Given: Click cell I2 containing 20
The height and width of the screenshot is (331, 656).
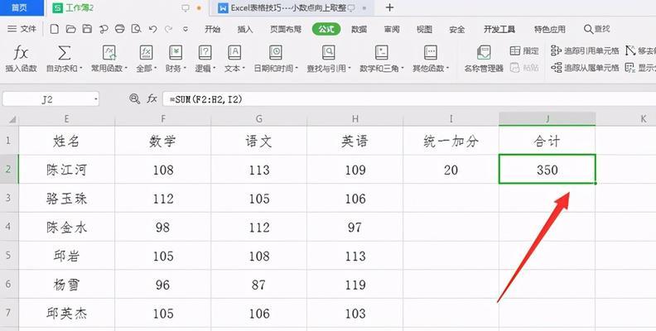Looking at the screenshot, I should 451,170.
